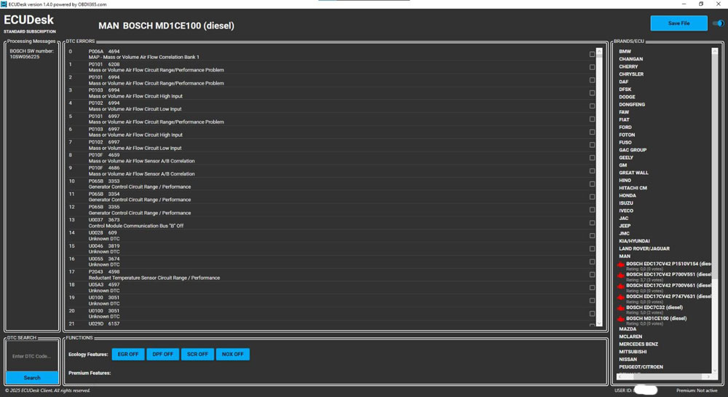Select BOSCH MD1CE100 (diesel) ECU entry
This screenshot has height=397, width=728.
tap(656, 318)
